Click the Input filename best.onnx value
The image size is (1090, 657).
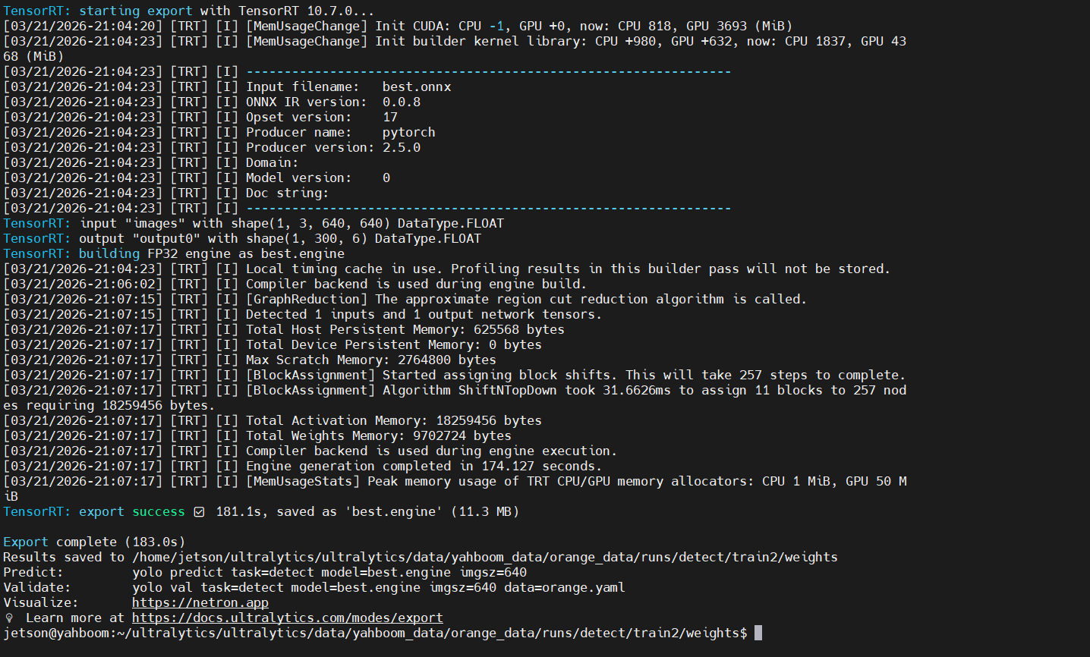point(417,86)
